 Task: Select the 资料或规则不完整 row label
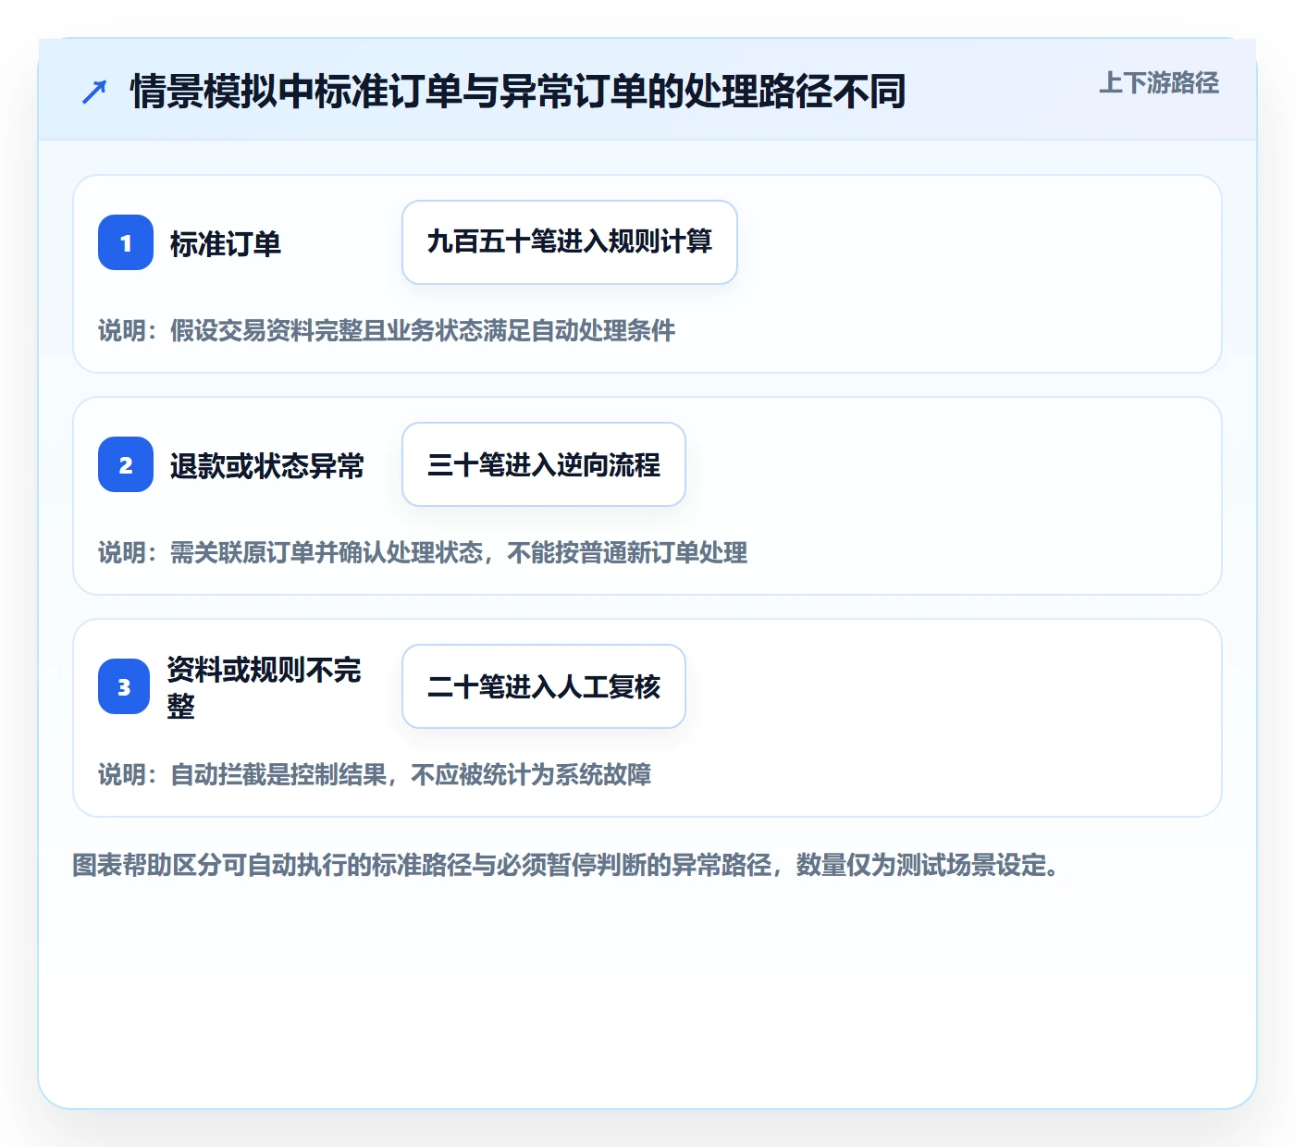[x=264, y=687]
